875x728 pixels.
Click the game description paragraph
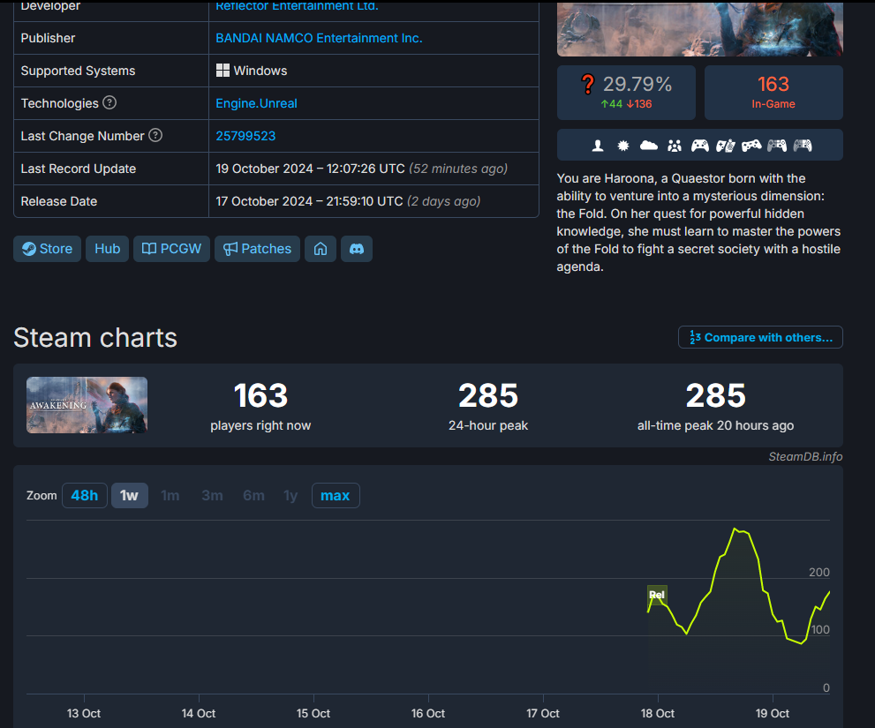pyautogui.click(x=698, y=222)
